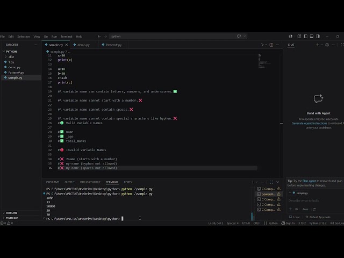344x258 pixels.
Task: Select the powershell terminal in the list
Action: [x=269, y=194]
